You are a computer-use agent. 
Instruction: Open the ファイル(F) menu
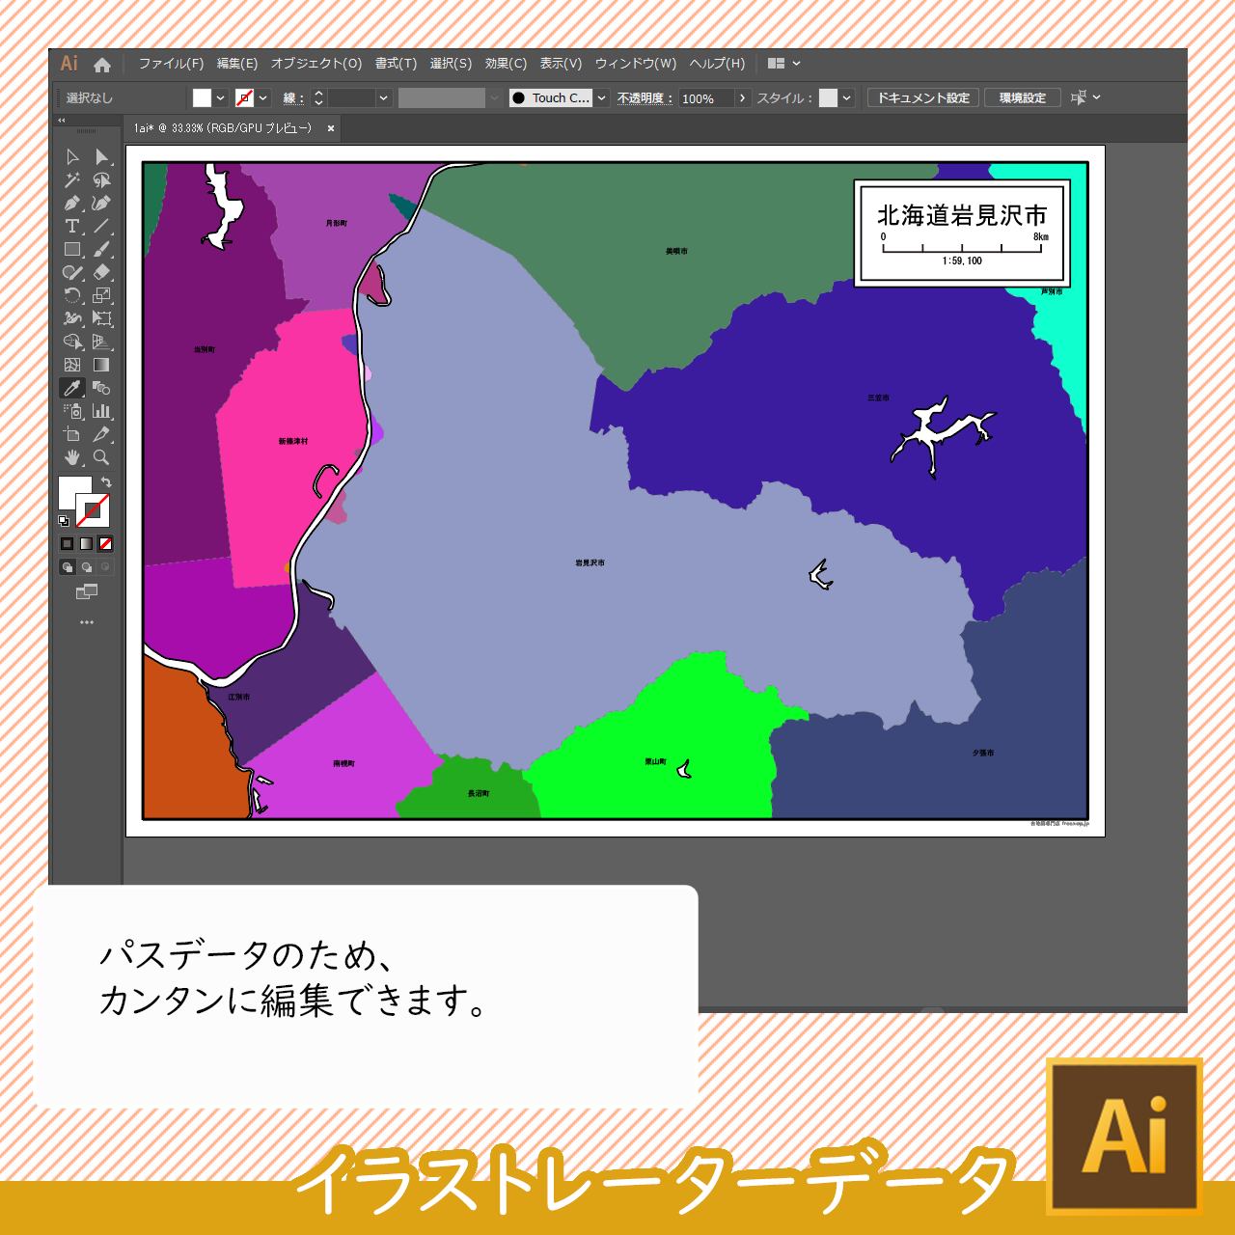171,64
